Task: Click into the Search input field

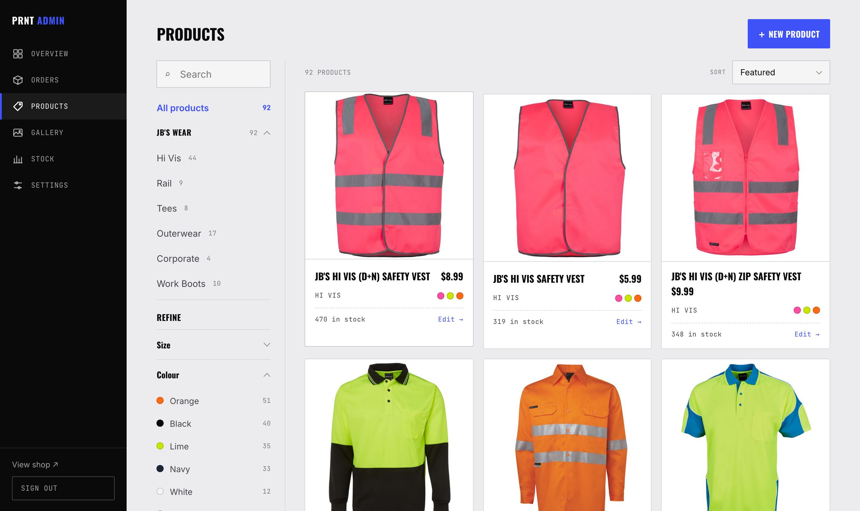Action: pos(213,74)
